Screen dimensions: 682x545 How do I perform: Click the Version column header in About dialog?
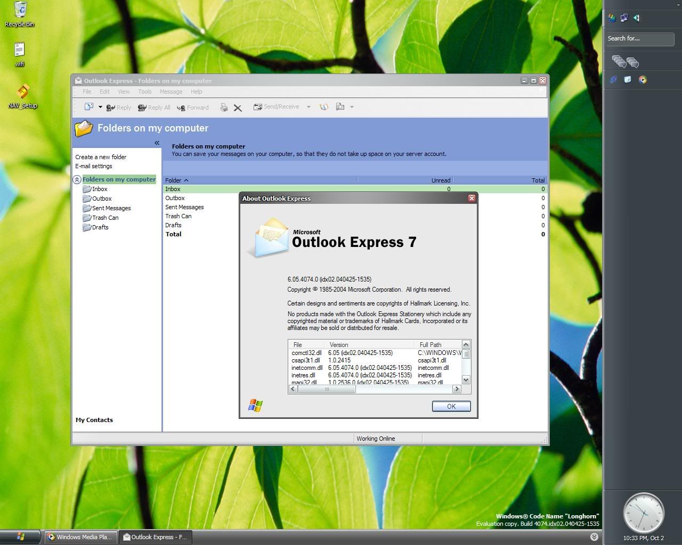(370, 345)
